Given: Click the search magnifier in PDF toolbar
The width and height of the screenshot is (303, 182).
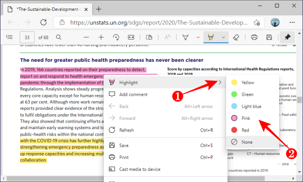Looking at the screenshot, I should pos(59,37).
